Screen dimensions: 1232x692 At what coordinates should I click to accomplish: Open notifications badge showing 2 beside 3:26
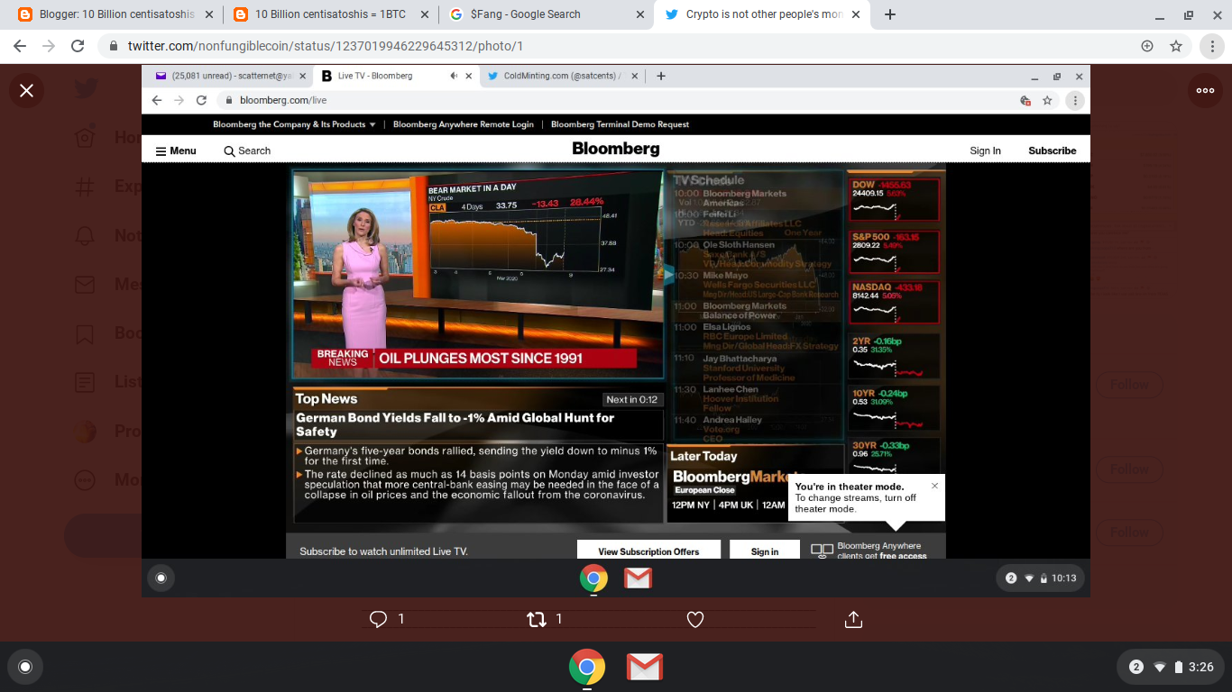coord(1136,667)
